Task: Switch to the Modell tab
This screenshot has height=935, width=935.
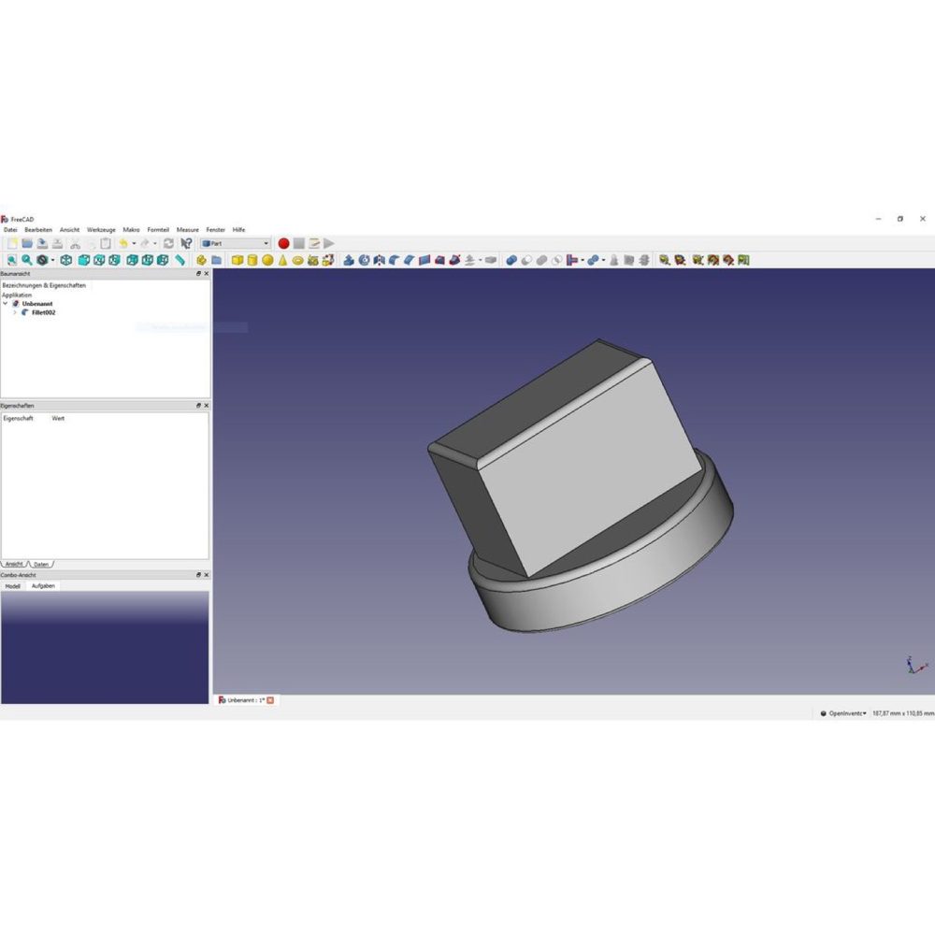Action: pyautogui.click(x=12, y=586)
